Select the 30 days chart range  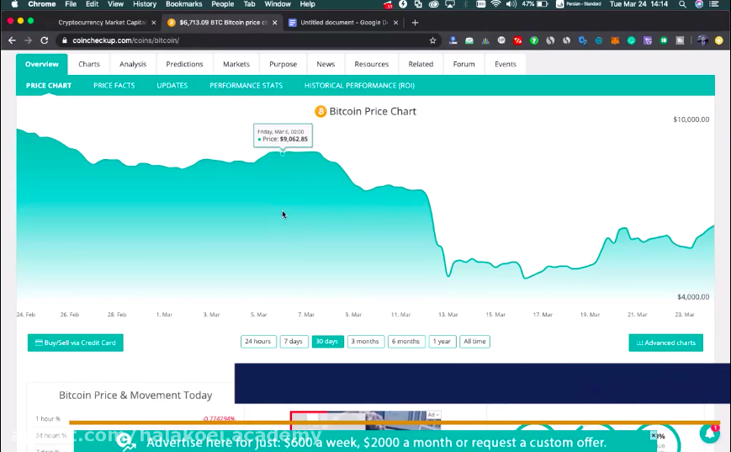coord(327,342)
